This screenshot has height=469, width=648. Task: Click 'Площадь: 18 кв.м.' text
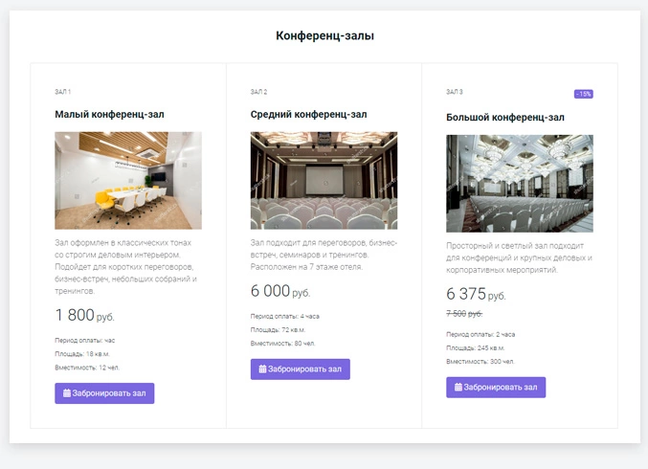[x=82, y=354]
